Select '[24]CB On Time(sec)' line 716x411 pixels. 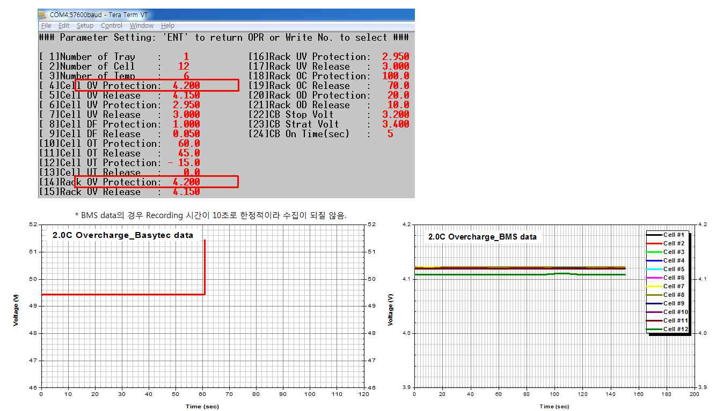point(321,134)
